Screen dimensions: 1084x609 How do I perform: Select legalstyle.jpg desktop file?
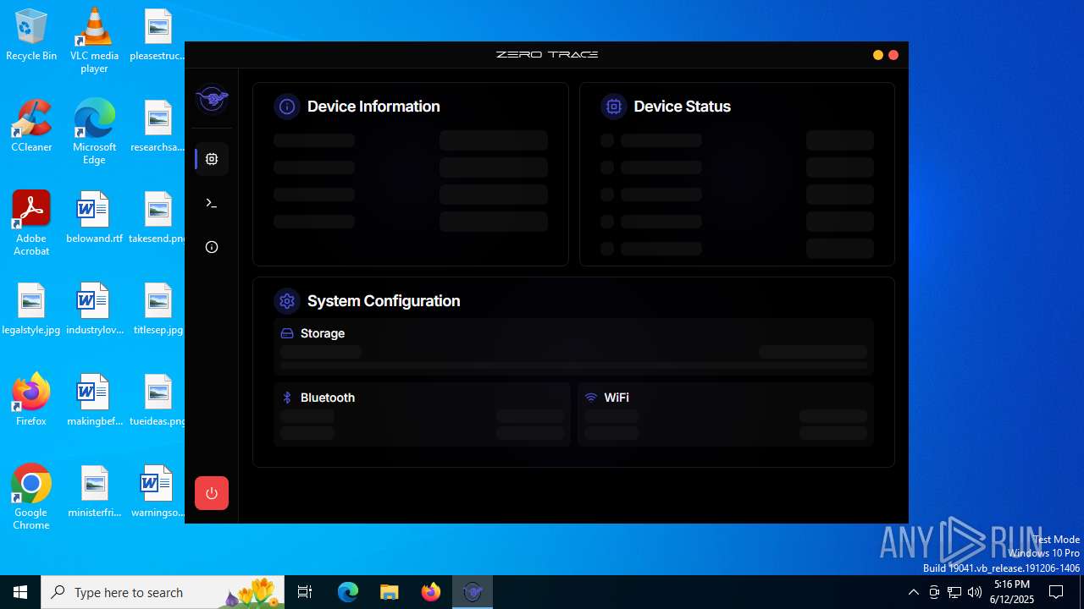click(31, 309)
